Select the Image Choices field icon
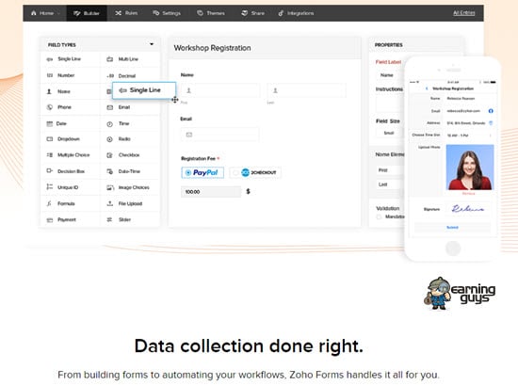The image size is (518, 385). pos(110,187)
